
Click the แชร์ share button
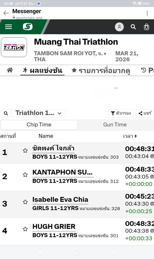point(145,113)
